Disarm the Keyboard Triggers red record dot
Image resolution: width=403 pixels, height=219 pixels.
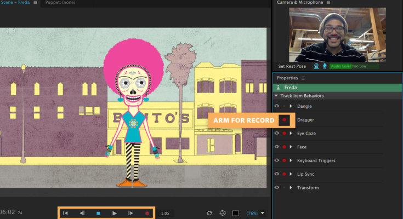click(284, 160)
